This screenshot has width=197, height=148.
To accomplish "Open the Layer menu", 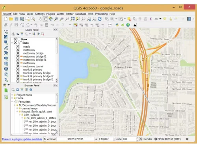I will [x=30, y=14].
